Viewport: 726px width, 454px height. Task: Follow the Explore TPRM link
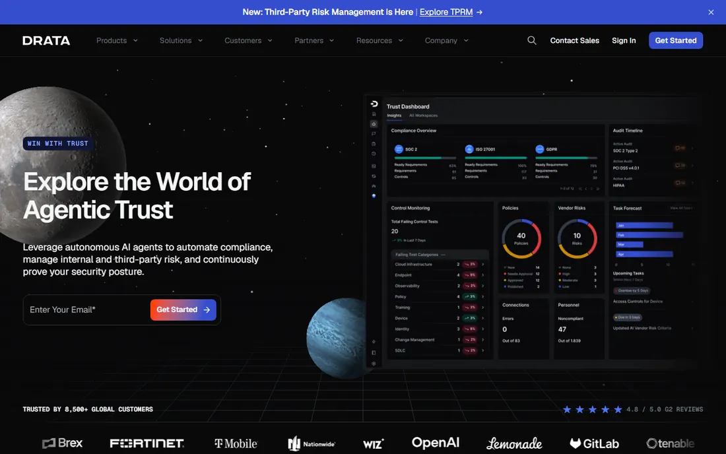(446, 12)
